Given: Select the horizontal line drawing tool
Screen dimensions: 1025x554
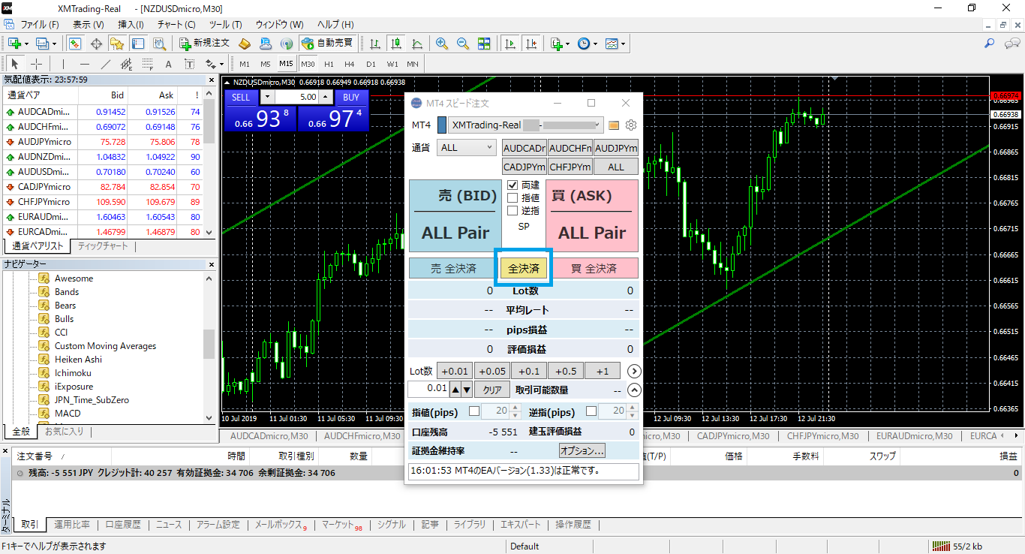Looking at the screenshot, I should coord(85,64).
